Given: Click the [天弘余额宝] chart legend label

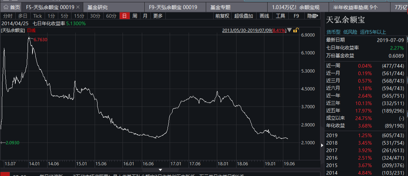Looking at the screenshot, I should [x=13, y=30].
